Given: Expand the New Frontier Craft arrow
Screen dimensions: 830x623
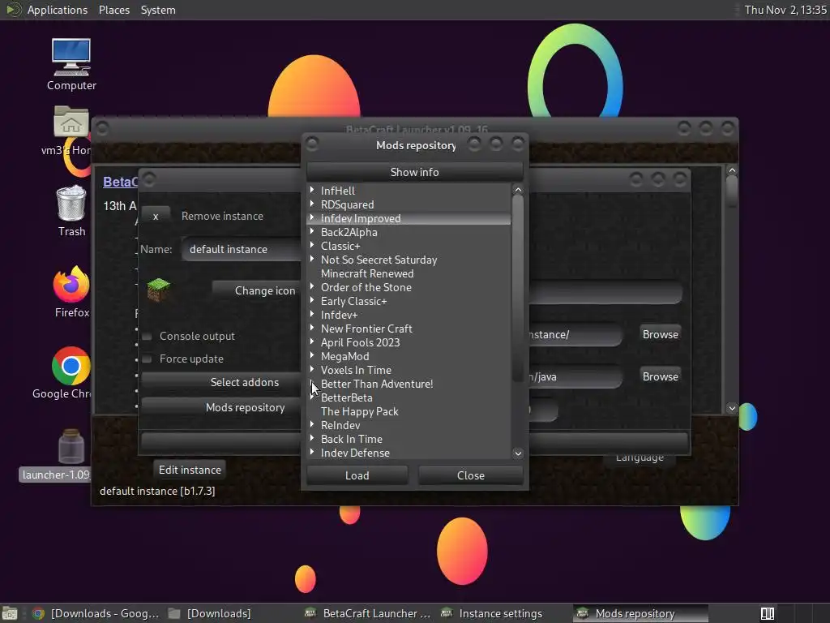Looking at the screenshot, I should [312, 328].
